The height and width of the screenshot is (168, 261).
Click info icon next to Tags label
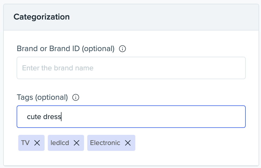point(76,97)
